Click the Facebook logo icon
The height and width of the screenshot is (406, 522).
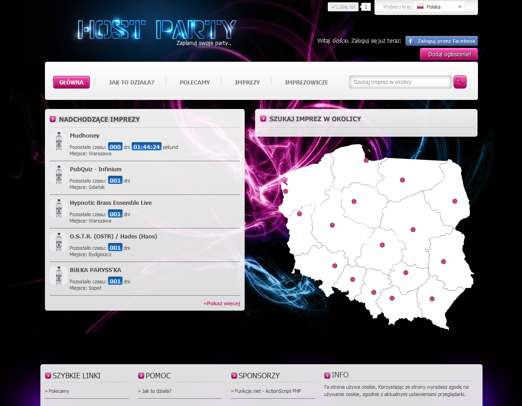pos(410,41)
